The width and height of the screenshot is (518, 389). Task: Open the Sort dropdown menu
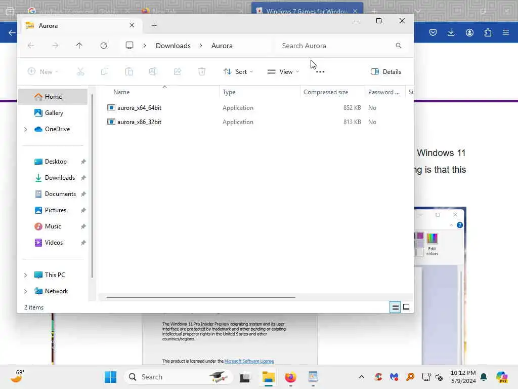pyautogui.click(x=238, y=72)
